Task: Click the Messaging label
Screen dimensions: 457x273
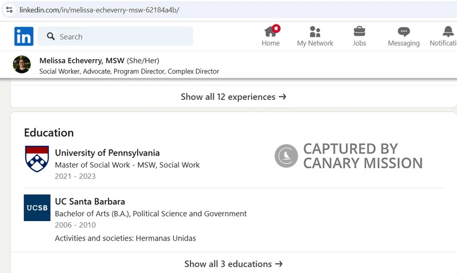Action: [404, 43]
